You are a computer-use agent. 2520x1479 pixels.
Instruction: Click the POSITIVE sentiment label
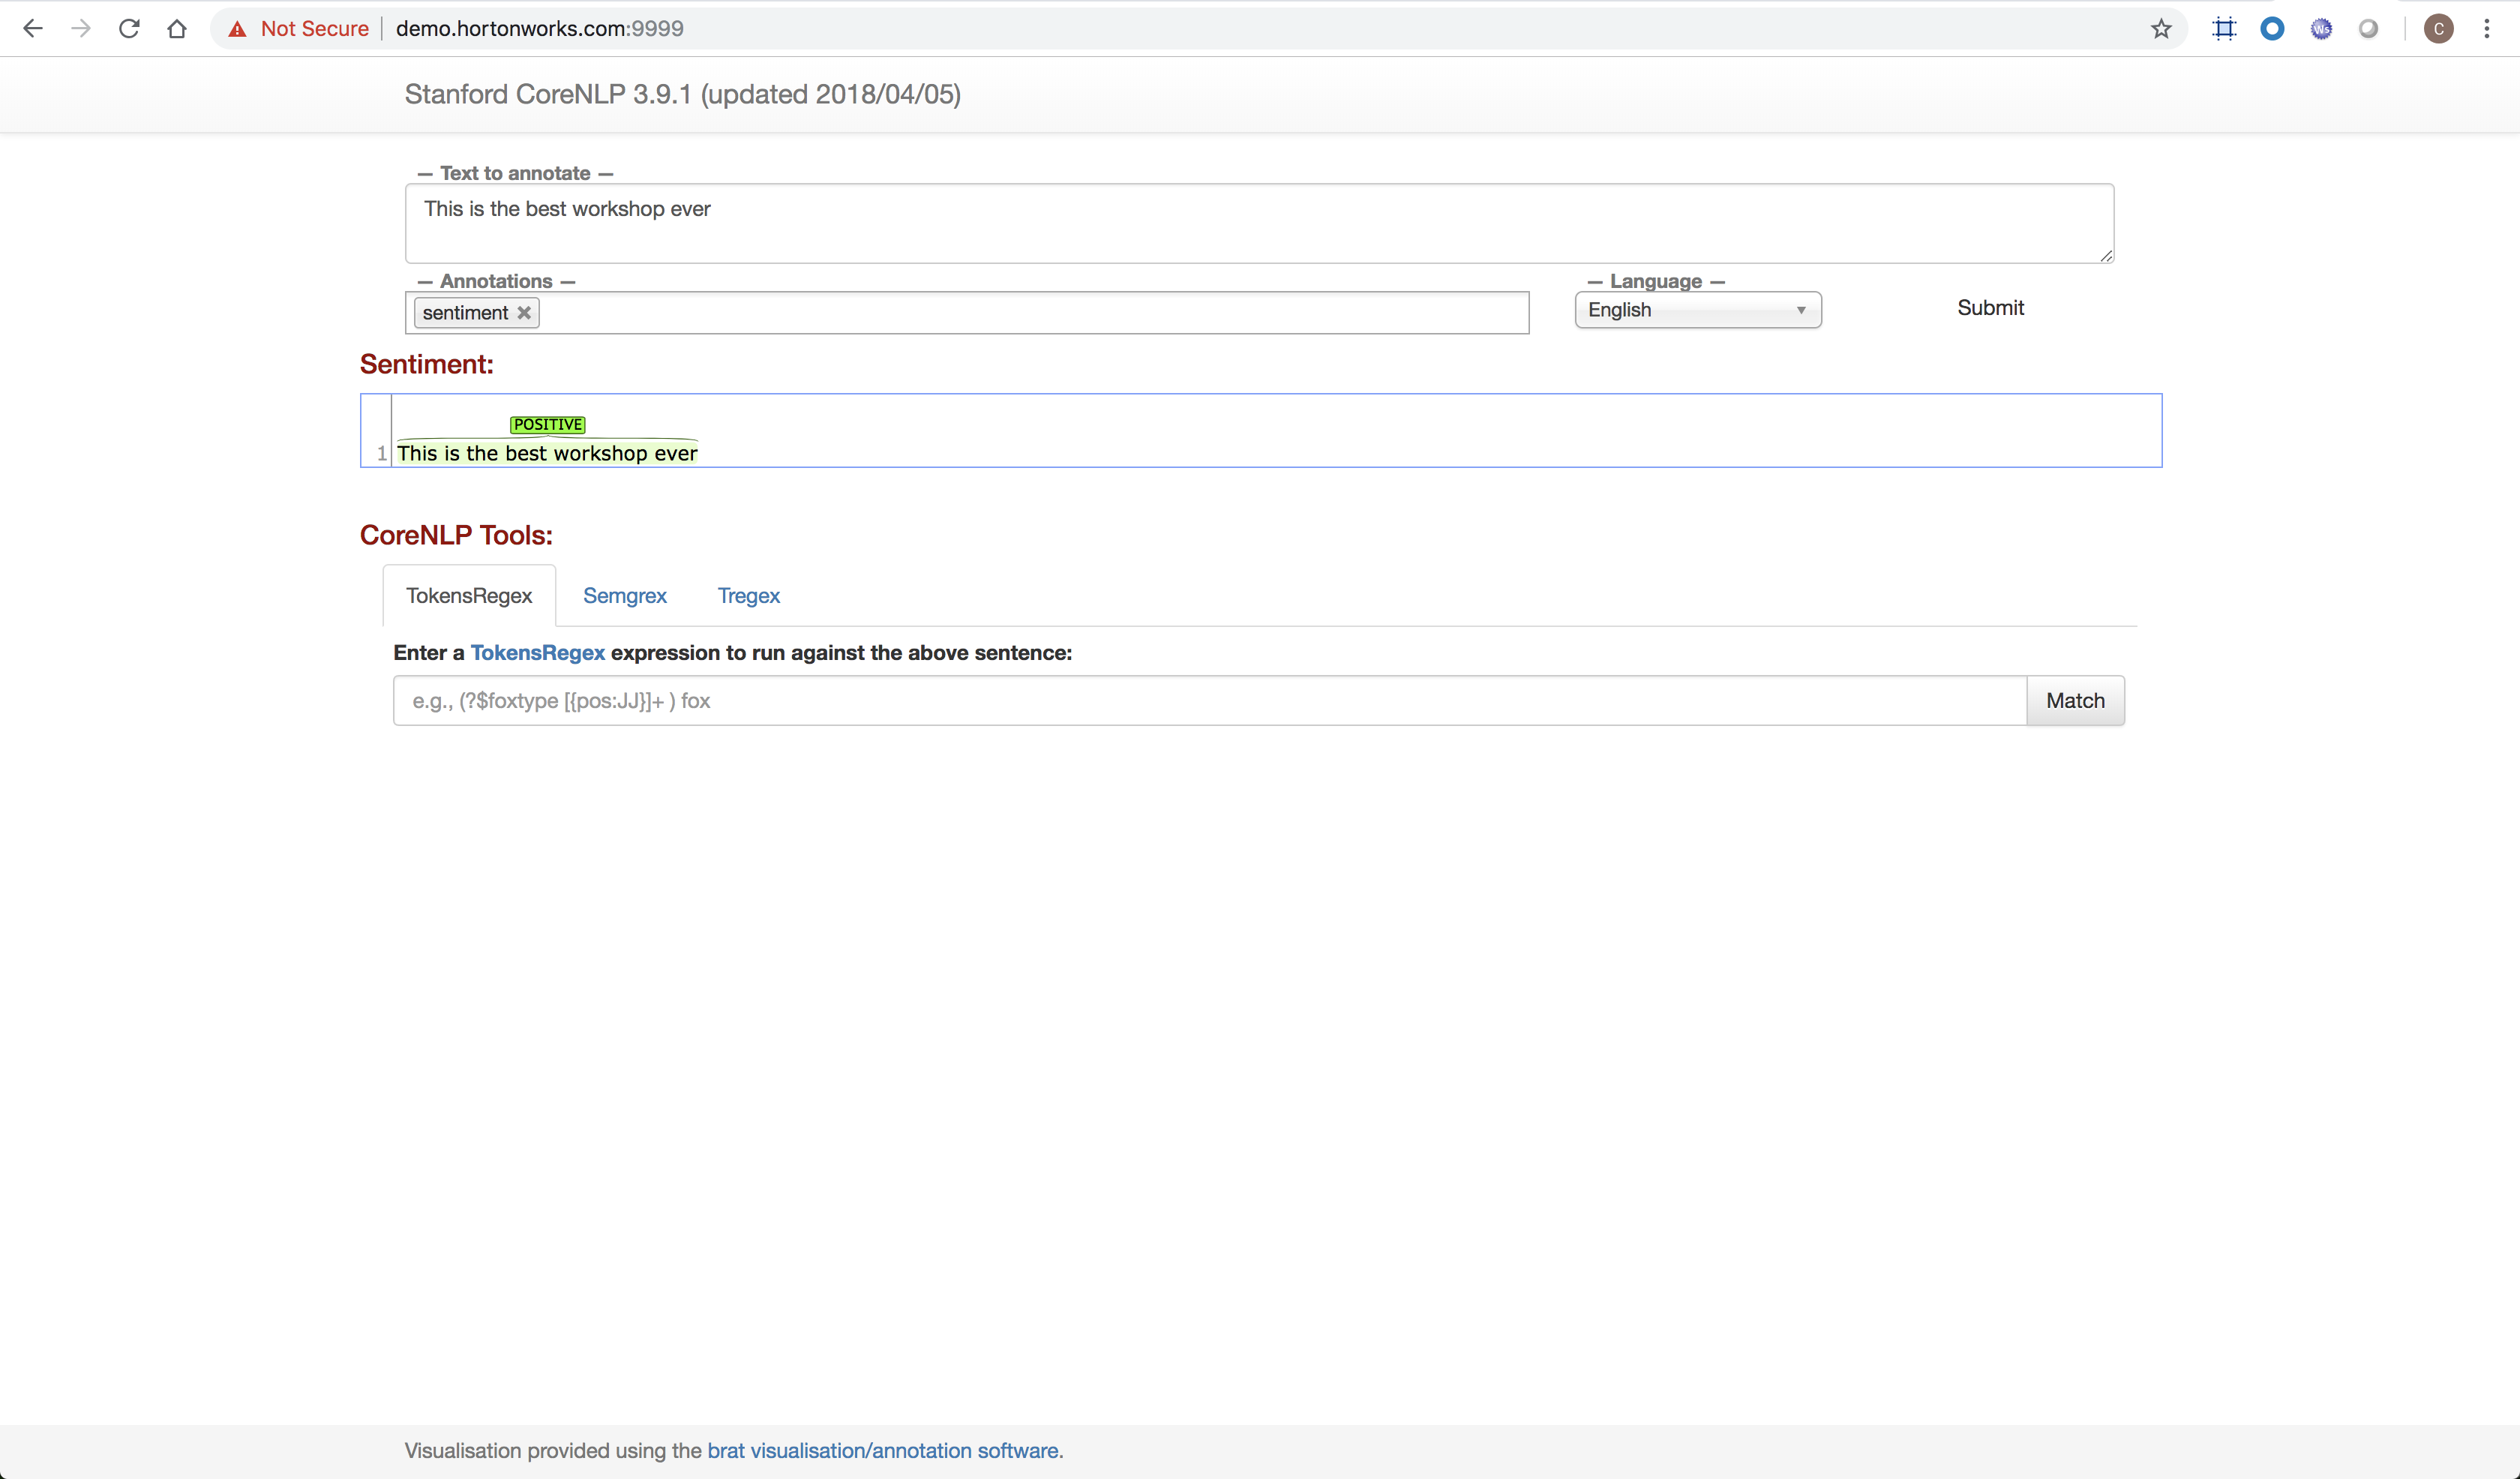tap(548, 425)
